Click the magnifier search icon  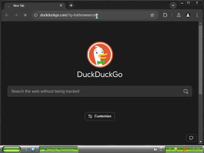point(186,91)
